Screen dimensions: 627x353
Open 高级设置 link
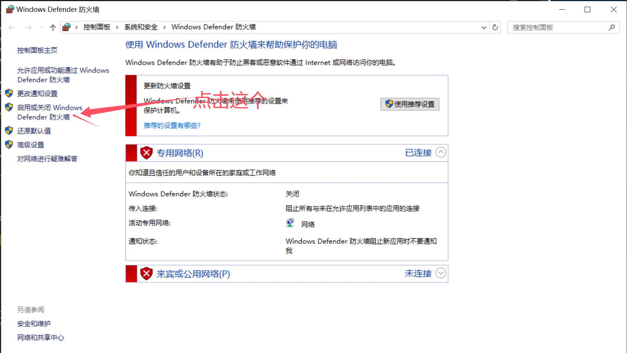coord(30,145)
